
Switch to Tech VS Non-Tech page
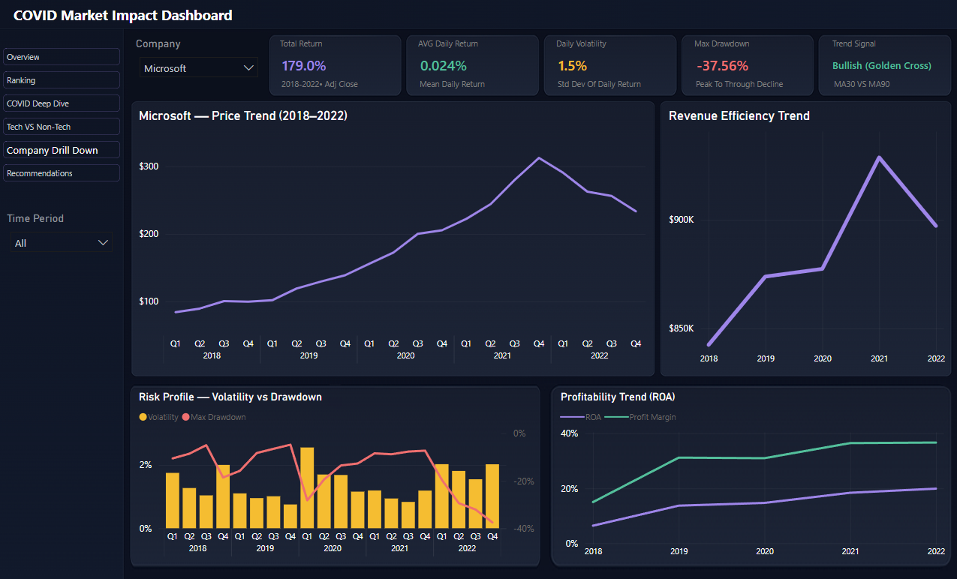click(62, 127)
